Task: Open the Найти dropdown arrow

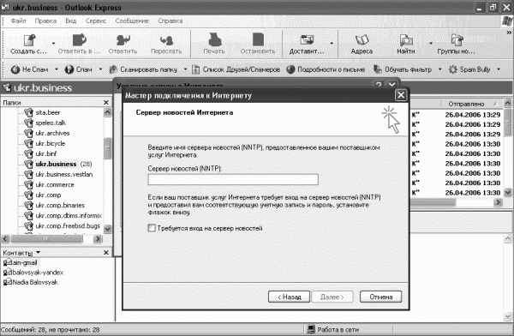Action: tap(431, 43)
